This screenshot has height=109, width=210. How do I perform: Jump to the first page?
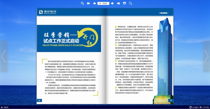[88, 3]
